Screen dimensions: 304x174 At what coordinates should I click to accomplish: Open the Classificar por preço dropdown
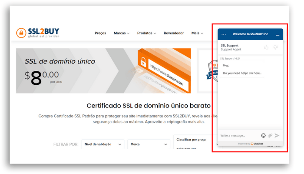[195, 142]
